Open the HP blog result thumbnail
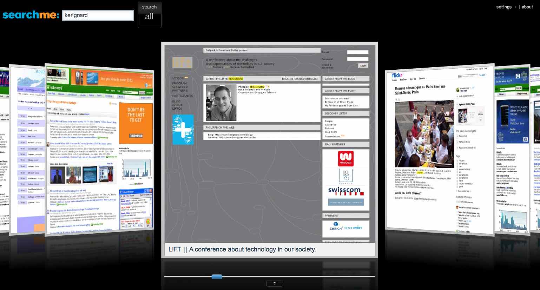This screenshot has height=290, width=540. (512, 150)
